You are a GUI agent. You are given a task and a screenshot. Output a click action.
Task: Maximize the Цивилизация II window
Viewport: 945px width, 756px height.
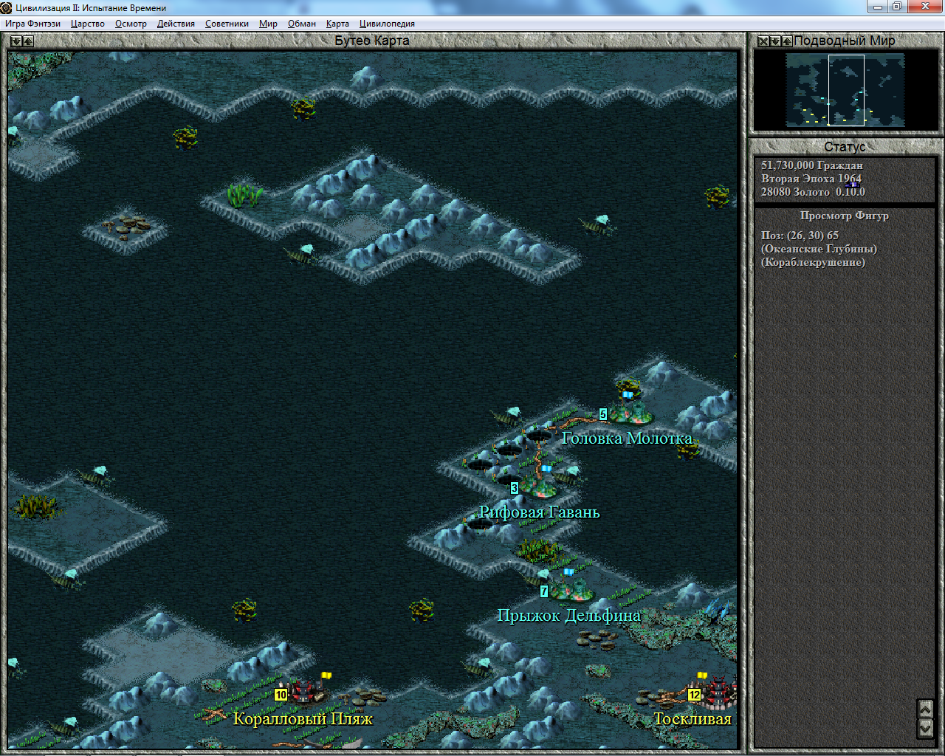pyautogui.click(x=897, y=7)
